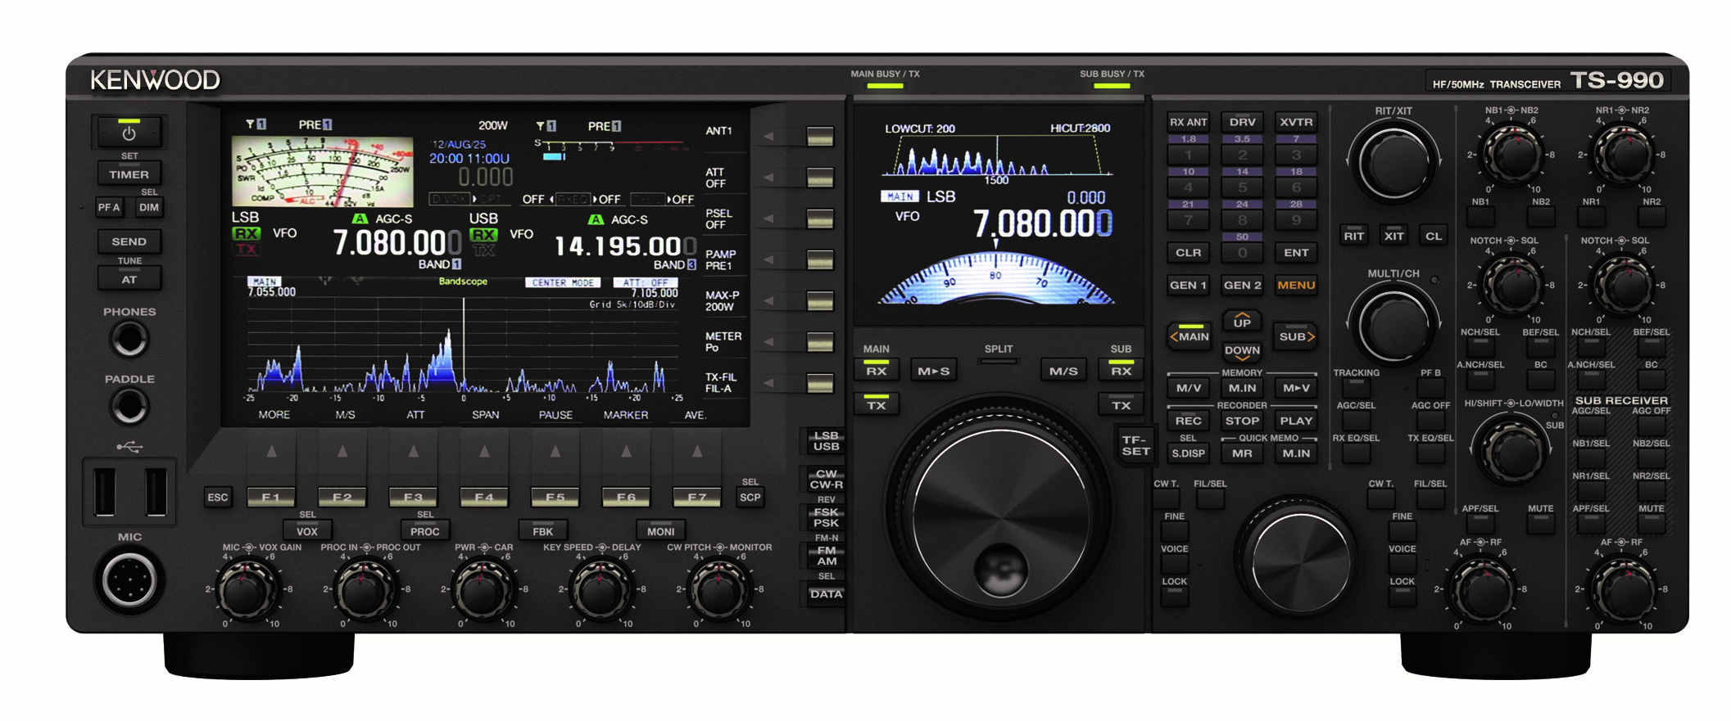Click the RX ANT button
This screenshot has height=721, width=1731.
(1189, 122)
